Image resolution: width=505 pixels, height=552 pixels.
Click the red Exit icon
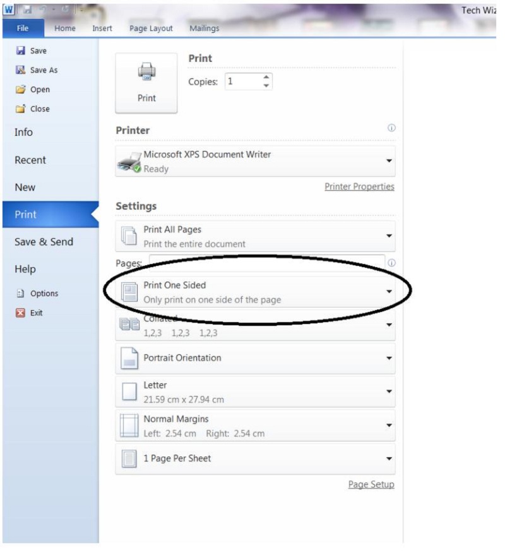point(21,313)
